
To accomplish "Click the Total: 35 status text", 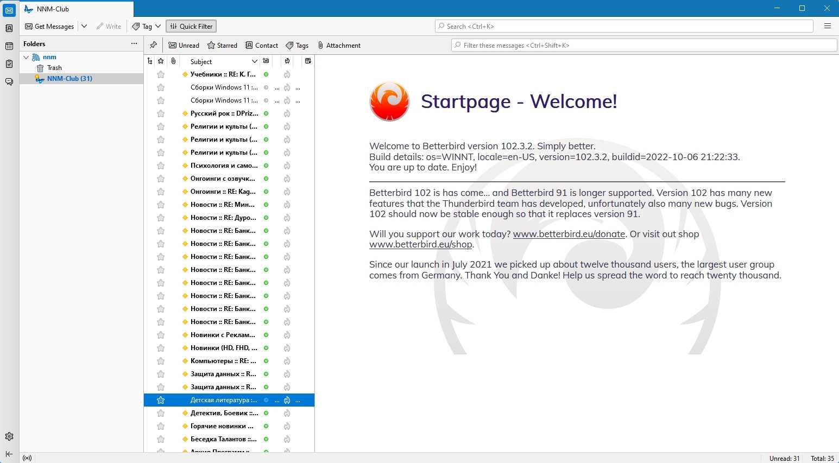I will (x=822, y=459).
